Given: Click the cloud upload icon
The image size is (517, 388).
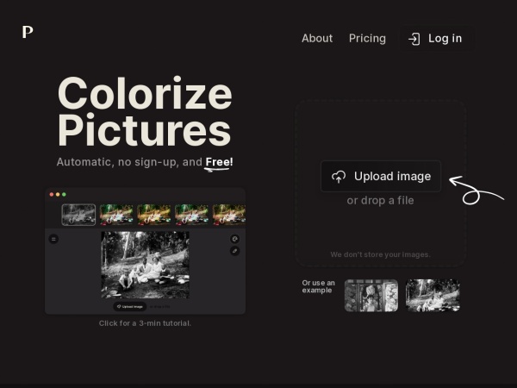Looking at the screenshot, I should (339, 177).
